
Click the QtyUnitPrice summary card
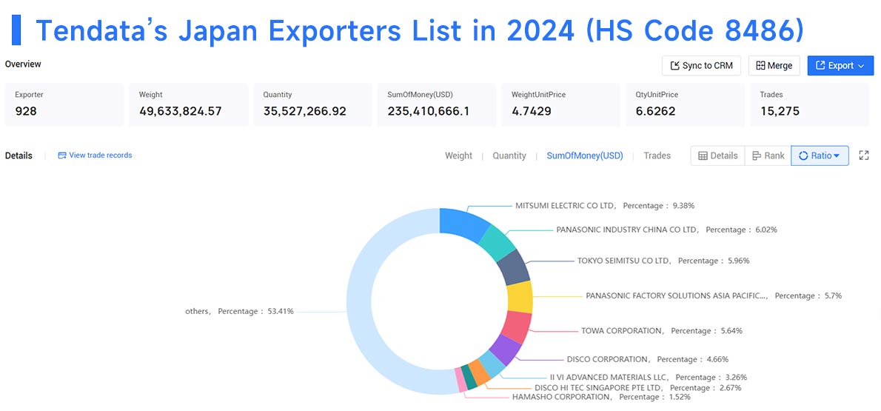click(x=686, y=104)
